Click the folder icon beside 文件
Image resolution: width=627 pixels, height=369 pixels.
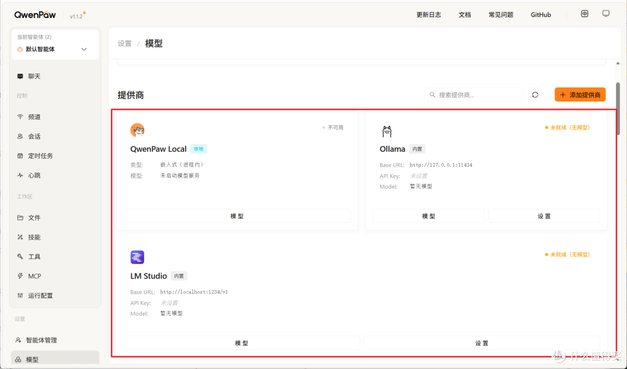(x=20, y=218)
